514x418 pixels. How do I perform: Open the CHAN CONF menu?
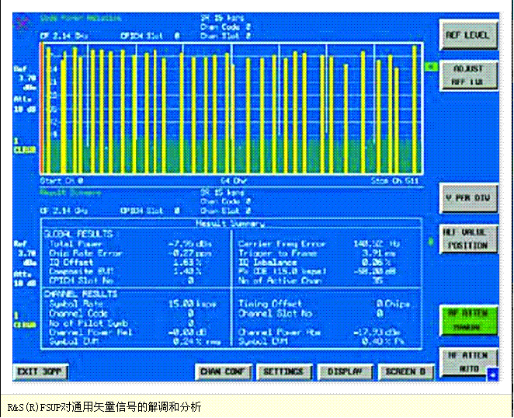(222, 371)
